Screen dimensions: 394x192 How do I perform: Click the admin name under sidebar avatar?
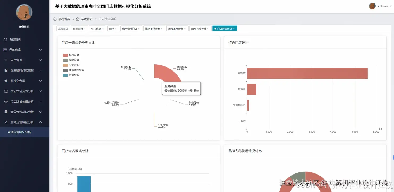pyautogui.click(x=24, y=26)
